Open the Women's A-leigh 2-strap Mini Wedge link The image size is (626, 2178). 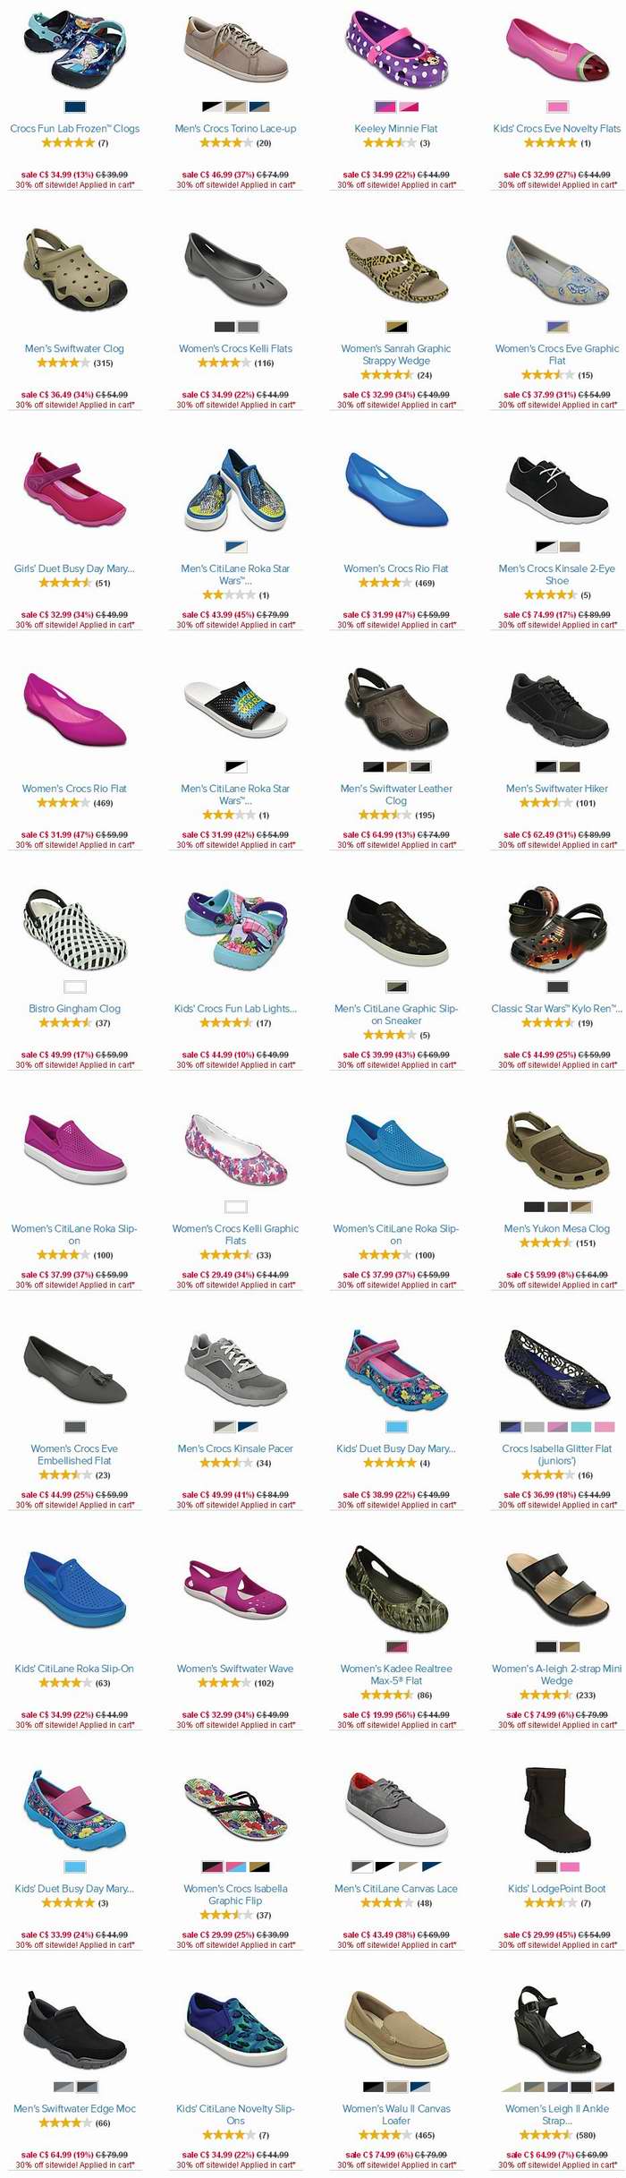click(x=557, y=1675)
